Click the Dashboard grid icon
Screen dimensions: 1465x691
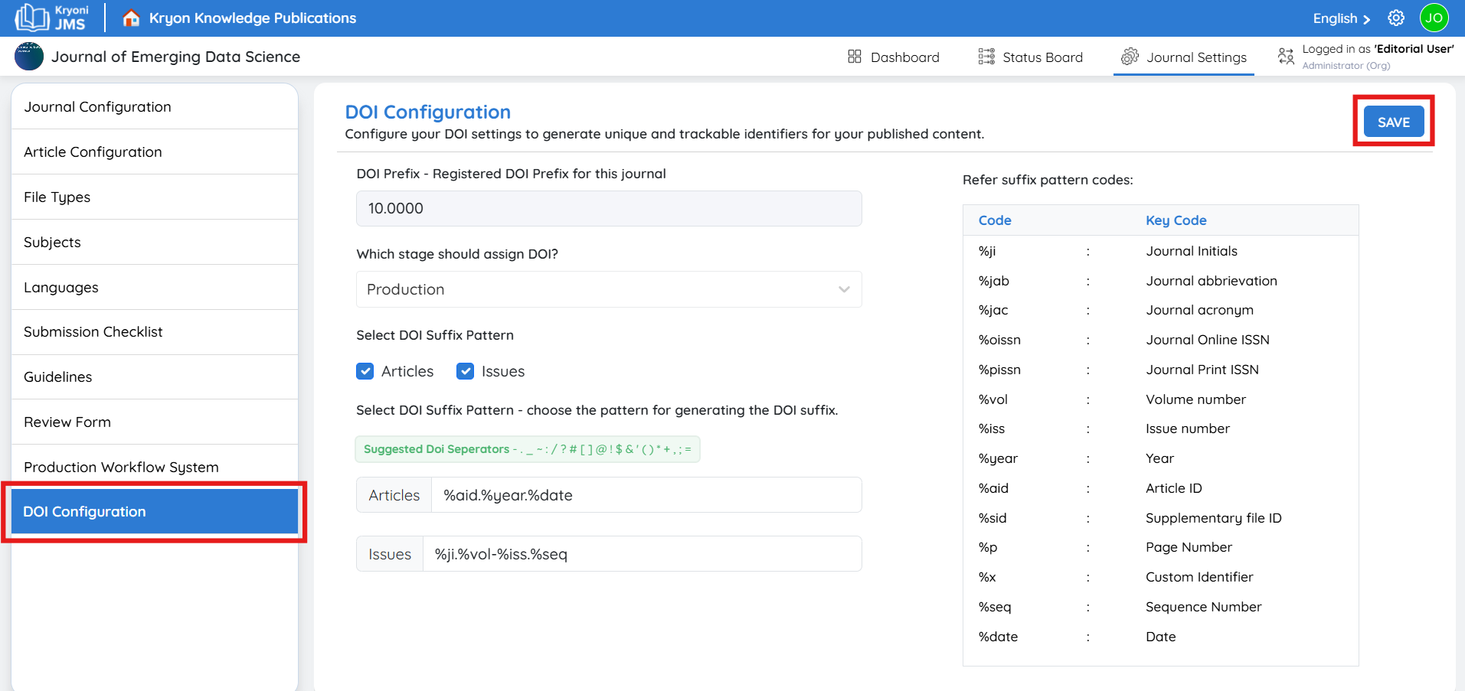coord(855,57)
